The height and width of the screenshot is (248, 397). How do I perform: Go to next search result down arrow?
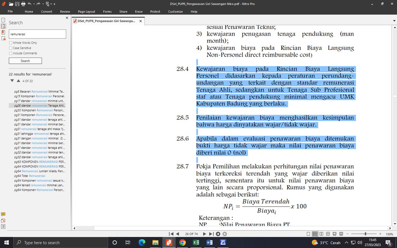(x=12, y=81)
